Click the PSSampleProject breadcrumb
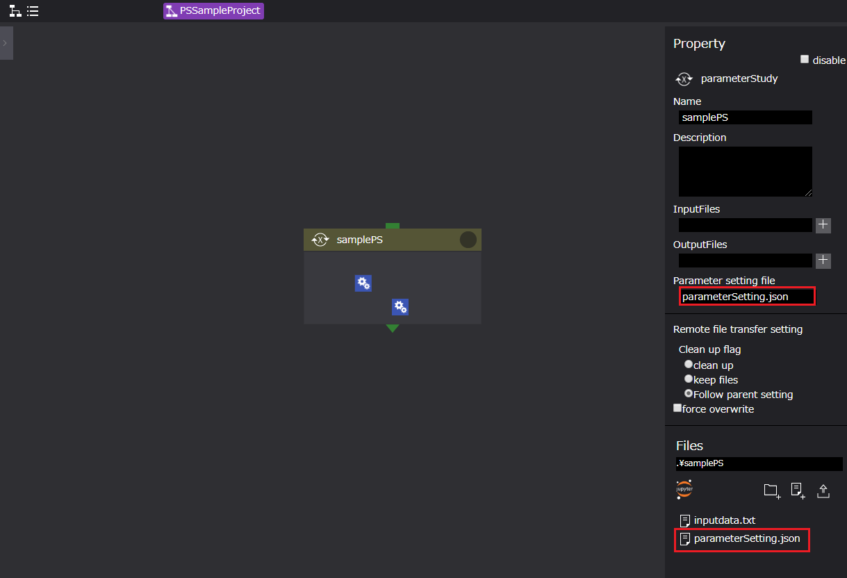Viewport: 847px width, 578px height. [x=213, y=11]
